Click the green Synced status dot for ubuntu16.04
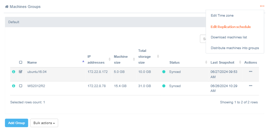268x131 pixels. pos(164,72)
